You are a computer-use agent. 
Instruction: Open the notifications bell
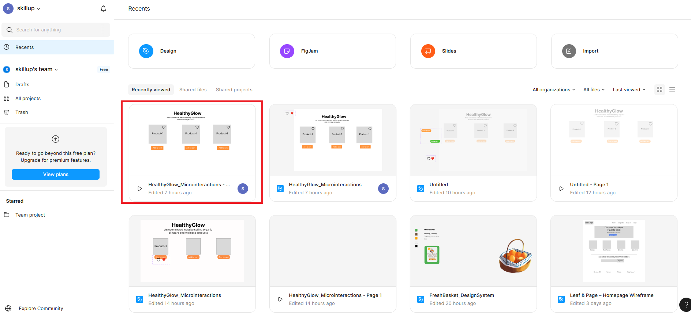click(x=103, y=8)
